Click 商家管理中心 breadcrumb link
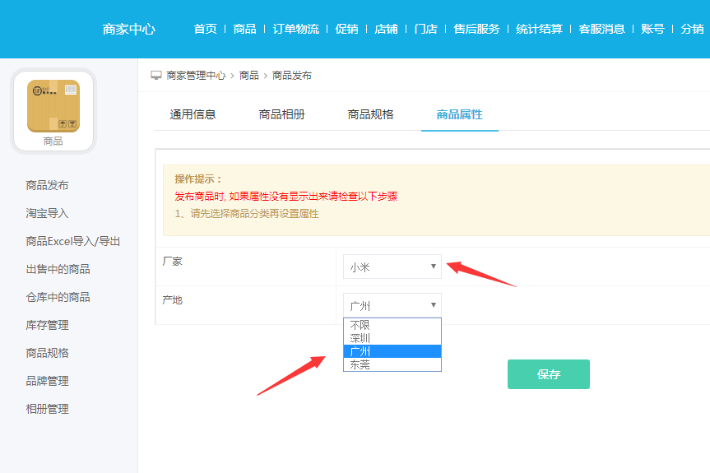Image resolution: width=710 pixels, height=473 pixels. [x=196, y=76]
